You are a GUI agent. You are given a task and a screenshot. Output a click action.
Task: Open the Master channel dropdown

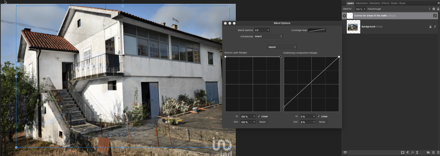[282, 47]
